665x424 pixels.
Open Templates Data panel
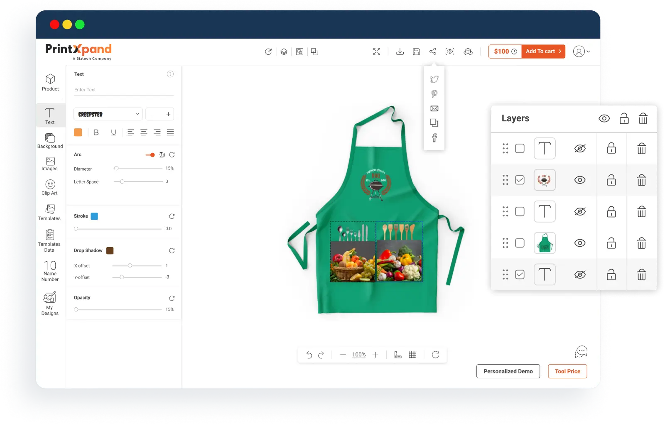[x=49, y=241]
